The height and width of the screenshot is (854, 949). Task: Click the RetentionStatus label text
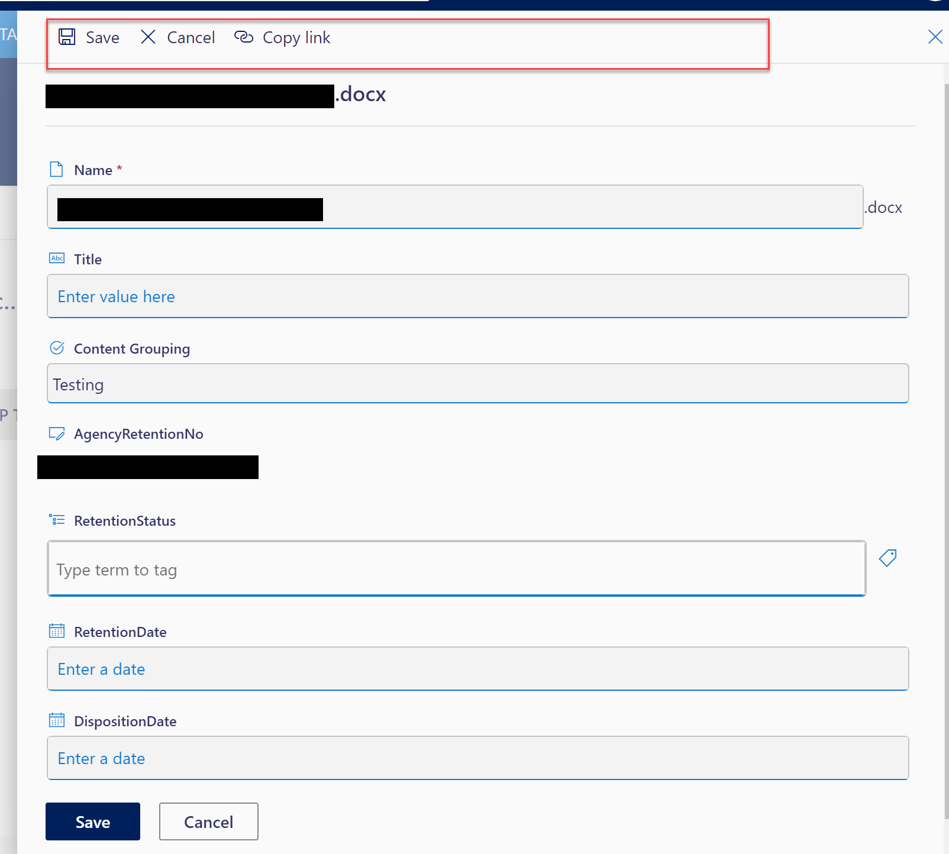coord(125,521)
